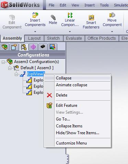Click the ExplView1 blue stairs icon
The image size is (128, 164).
(23, 74)
